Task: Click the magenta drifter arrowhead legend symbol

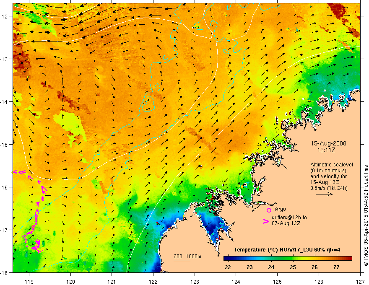Action: coord(266,221)
